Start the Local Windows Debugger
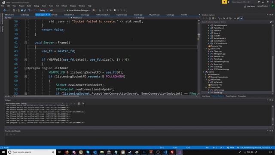The height and width of the screenshot is (155, 275). [x=78, y=10]
